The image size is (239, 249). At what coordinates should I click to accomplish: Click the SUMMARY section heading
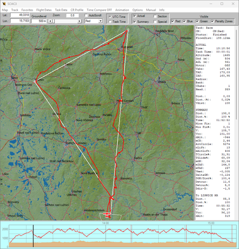tap(202, 110)
